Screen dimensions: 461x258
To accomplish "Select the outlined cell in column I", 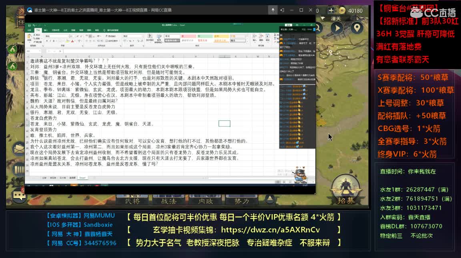I will (224, 123).
